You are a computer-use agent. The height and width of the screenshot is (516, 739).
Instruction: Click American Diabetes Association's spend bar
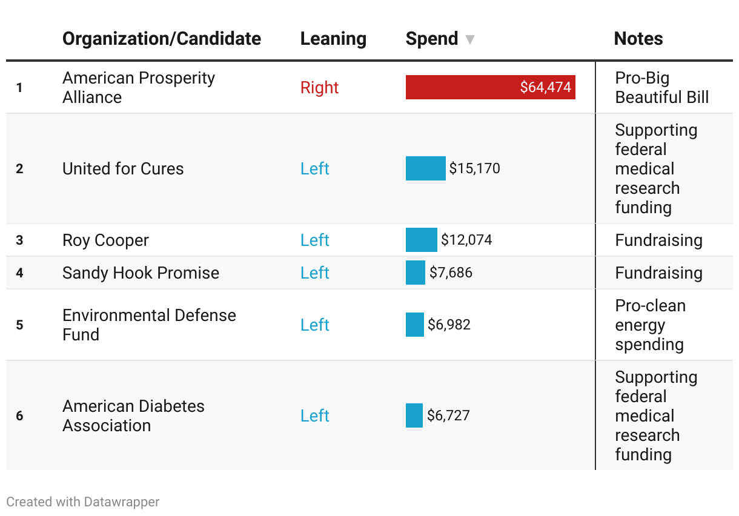[x=414, y=415]
